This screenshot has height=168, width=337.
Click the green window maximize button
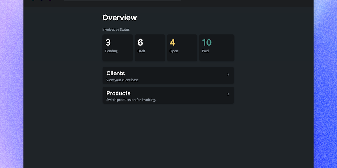point(50,0)
